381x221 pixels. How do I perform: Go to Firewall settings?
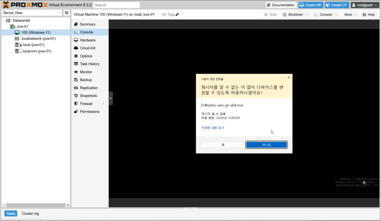click(86, 104)
